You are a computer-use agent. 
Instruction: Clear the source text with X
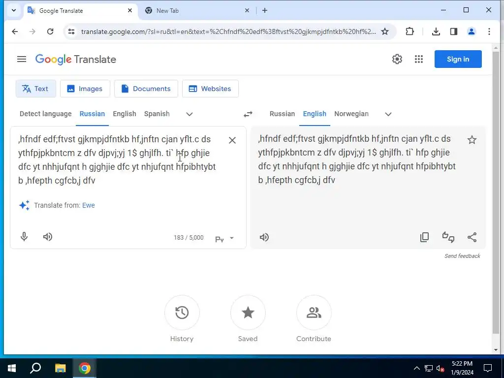pos(232,140)
